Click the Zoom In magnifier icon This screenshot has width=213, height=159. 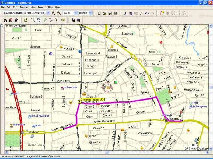[x=54, y=13]
